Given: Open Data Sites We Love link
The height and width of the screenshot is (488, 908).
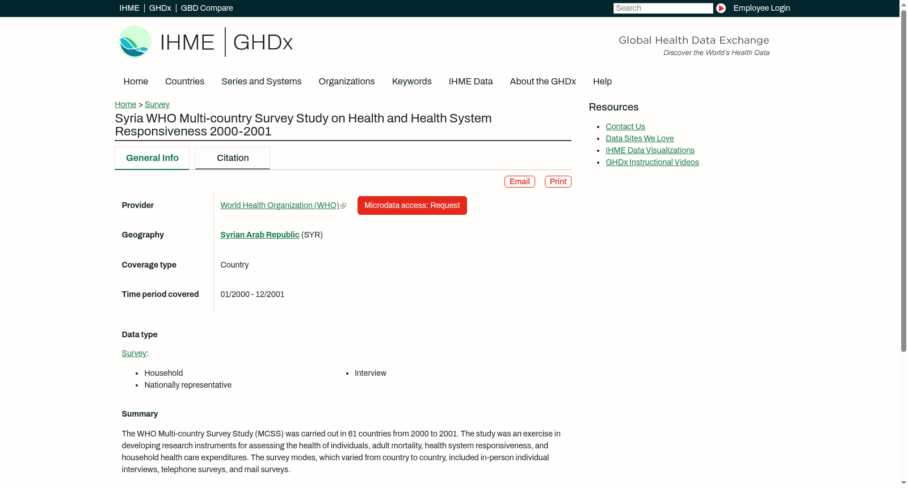Looking at the screenshot, I should (640, 138).
